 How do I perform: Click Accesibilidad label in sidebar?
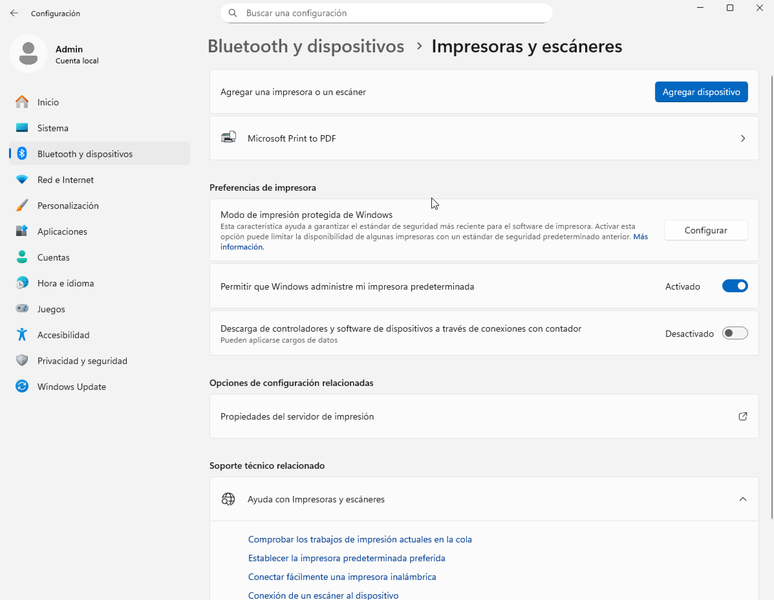[63, 335]
